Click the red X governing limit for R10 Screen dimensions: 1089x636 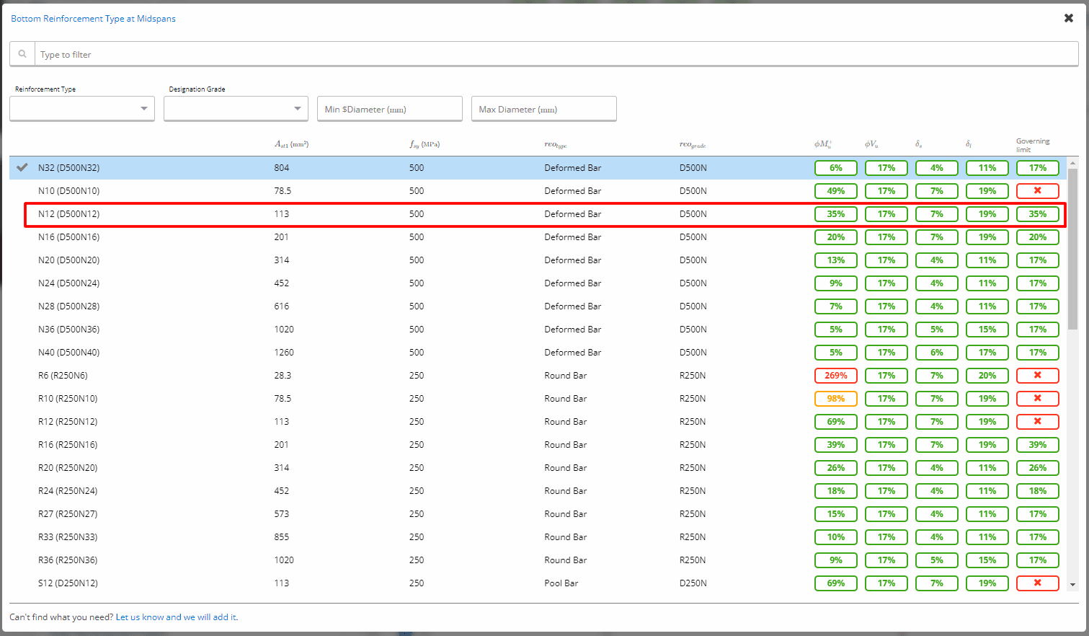click(1038, 399)
